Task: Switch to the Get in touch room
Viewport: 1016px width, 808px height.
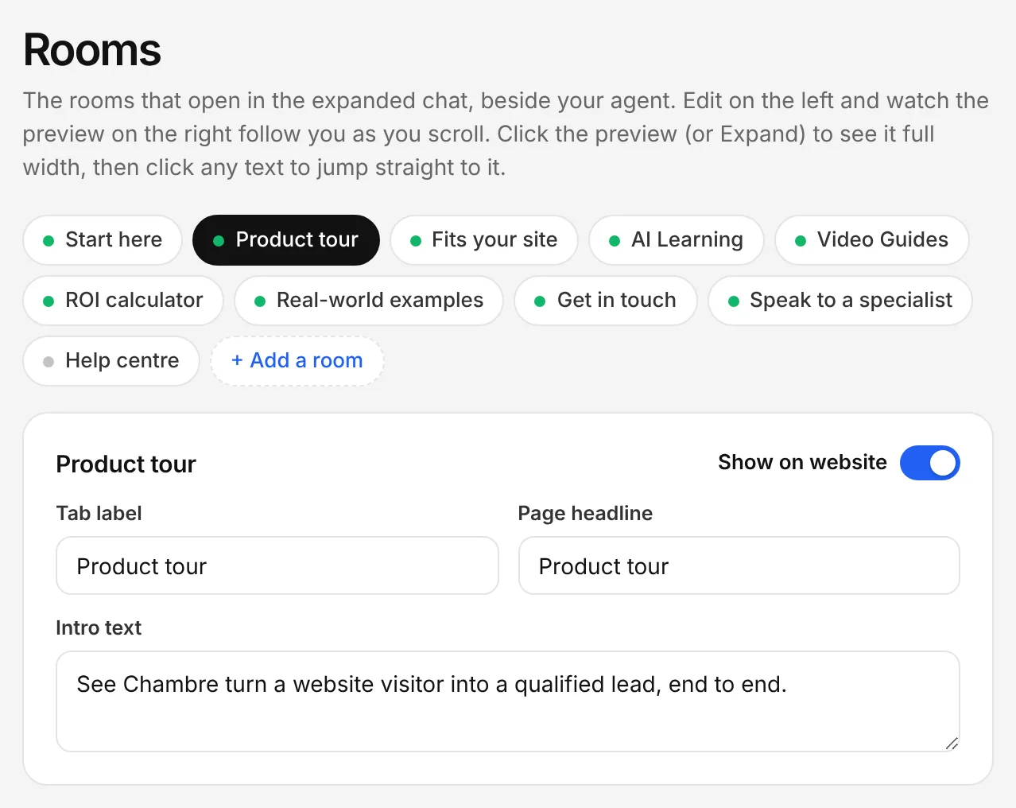Action: 606,301
